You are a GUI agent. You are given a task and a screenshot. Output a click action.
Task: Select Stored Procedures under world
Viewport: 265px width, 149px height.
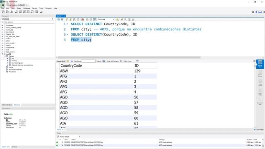15,70
